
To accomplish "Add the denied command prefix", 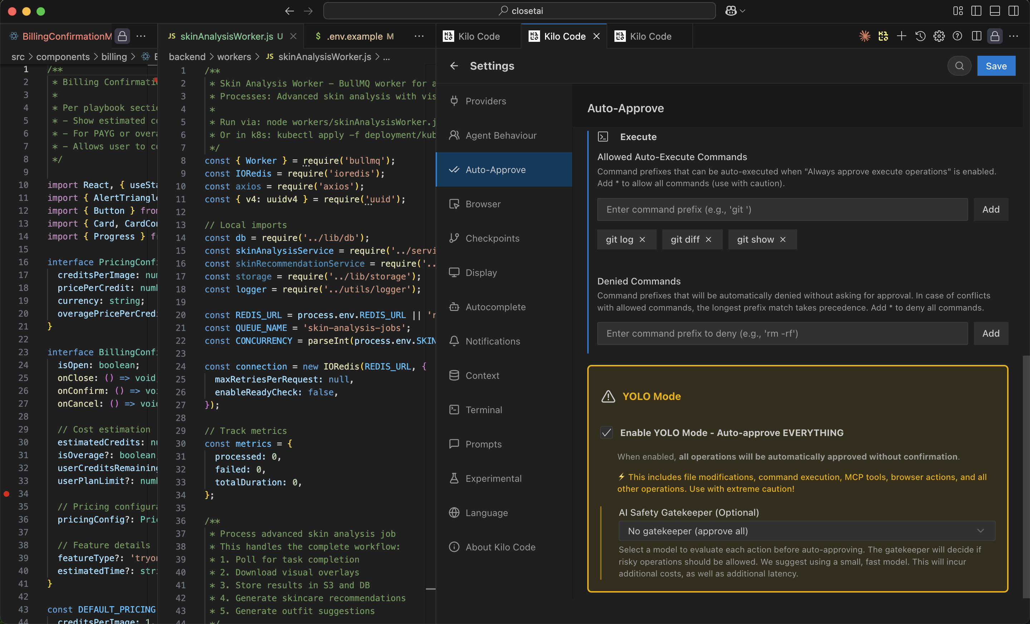I will click(x=990, y=333).
